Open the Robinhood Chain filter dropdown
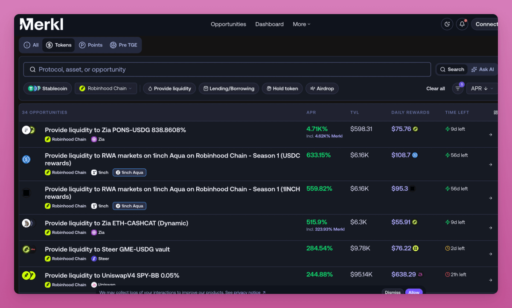The image size is (512, 308). [106, 88]
